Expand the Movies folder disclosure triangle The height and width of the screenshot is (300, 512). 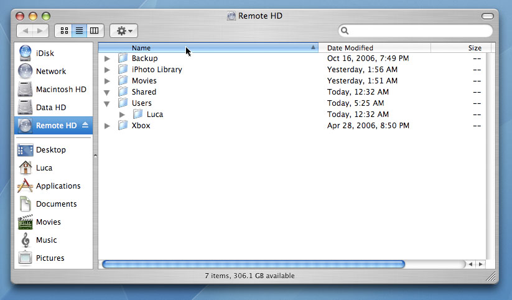(107, 81)
